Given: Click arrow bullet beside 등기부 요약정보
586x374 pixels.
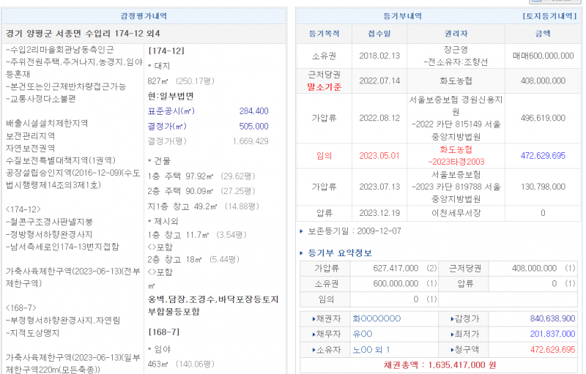Looking at the screenshot, I should pos(302,253).
